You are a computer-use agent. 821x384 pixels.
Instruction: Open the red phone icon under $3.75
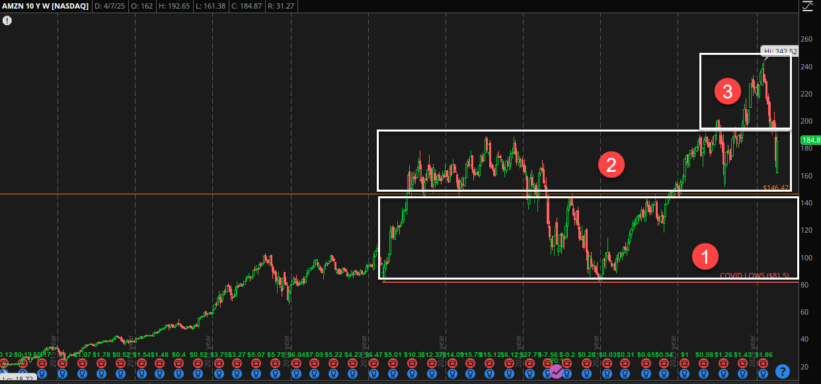pyautogui.click(x=217, y=363)
